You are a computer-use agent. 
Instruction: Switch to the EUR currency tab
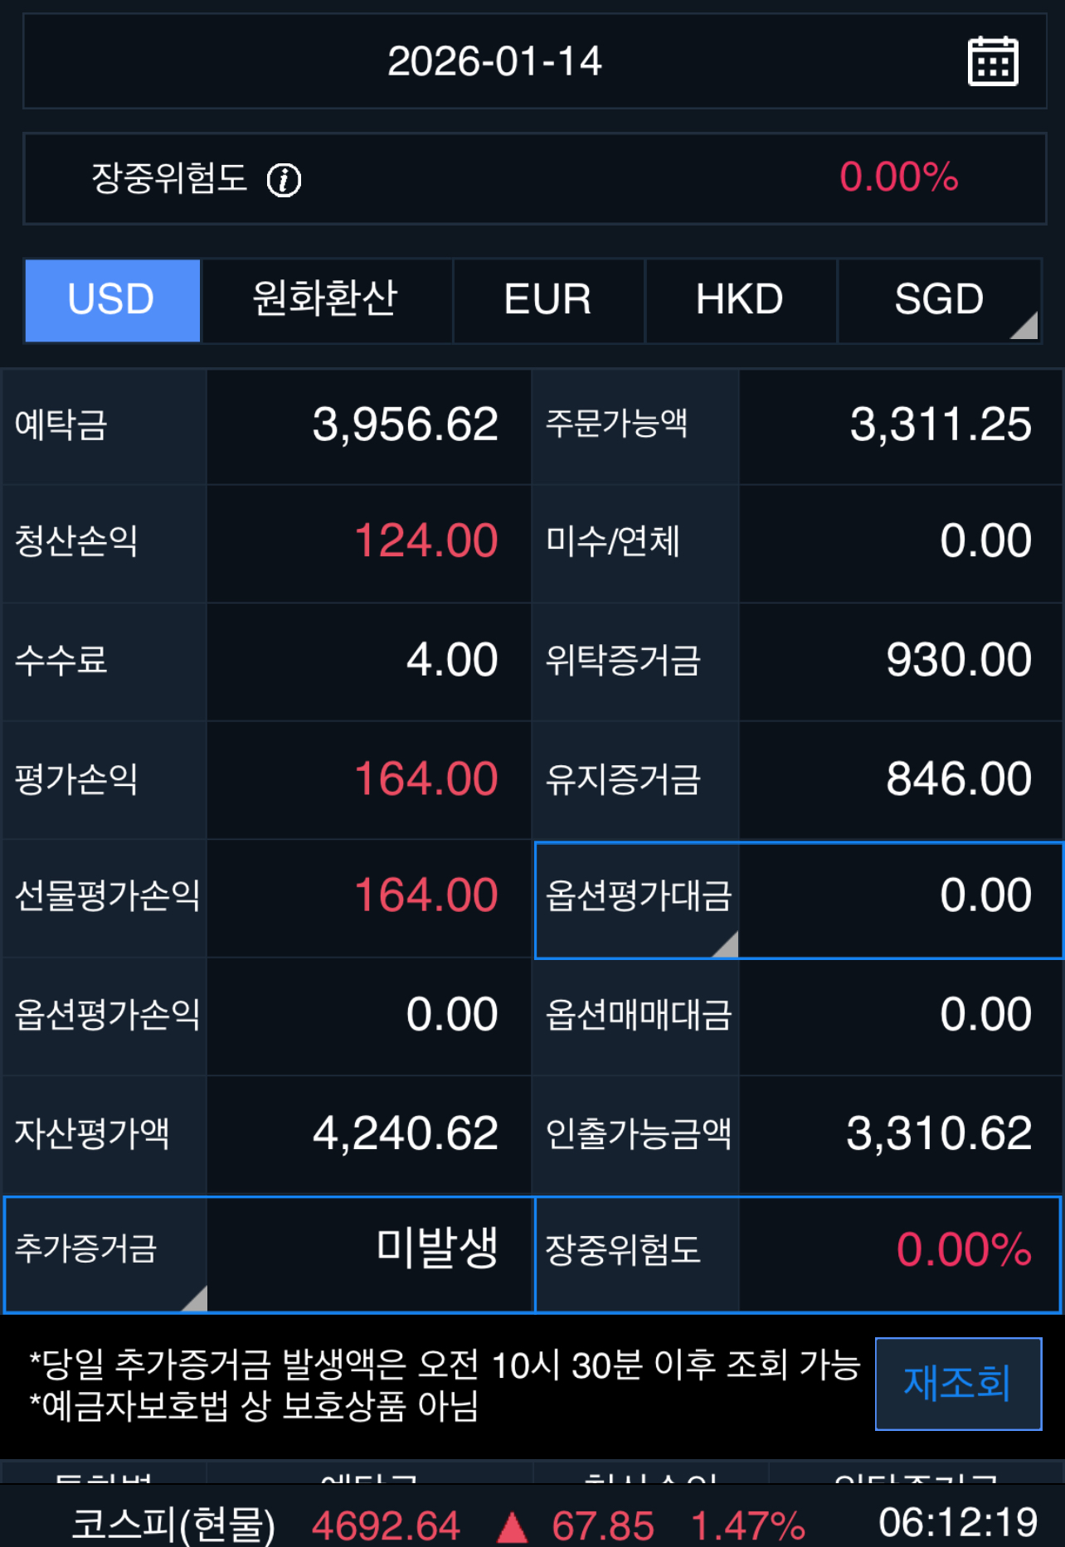tap(548, 300)
